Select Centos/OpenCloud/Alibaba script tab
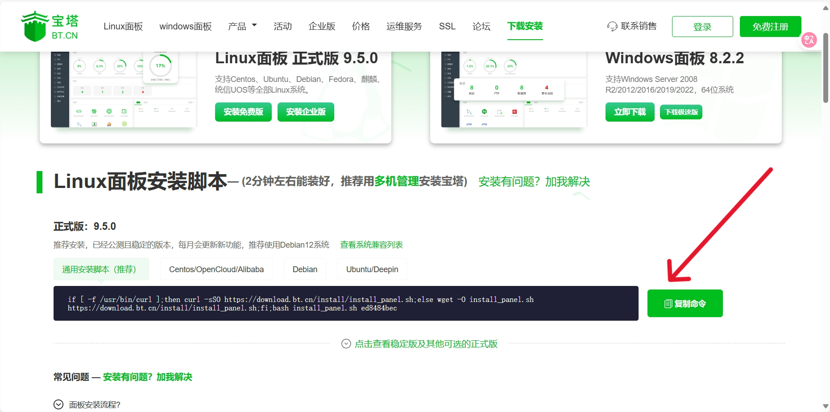Viewport: 830px width, 412px height. [216, 269]
